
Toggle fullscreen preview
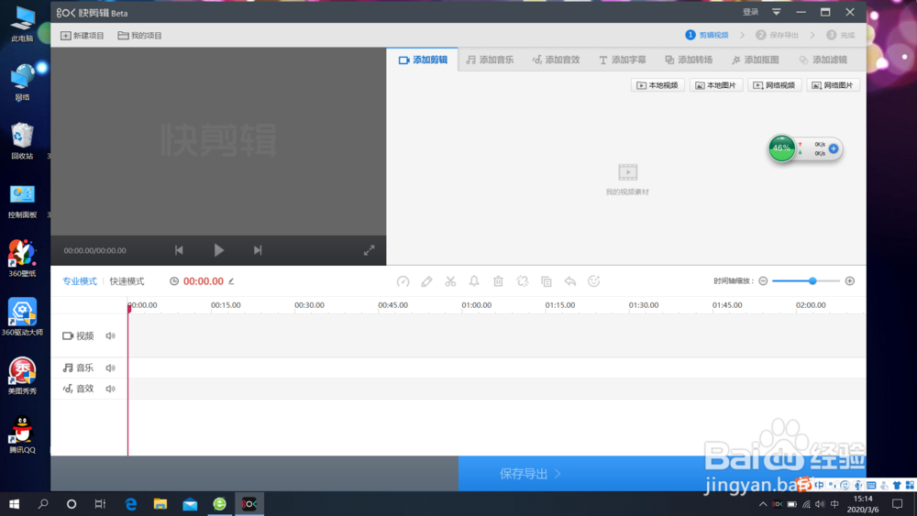pyautogui.click(x=369, y=251)
